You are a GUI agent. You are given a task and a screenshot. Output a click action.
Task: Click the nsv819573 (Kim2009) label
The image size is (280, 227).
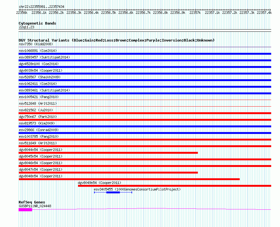click(37, 123)
